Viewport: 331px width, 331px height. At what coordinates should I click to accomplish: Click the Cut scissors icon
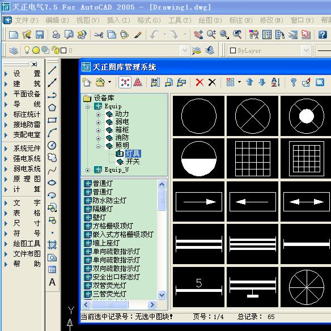tap(99, 35)
